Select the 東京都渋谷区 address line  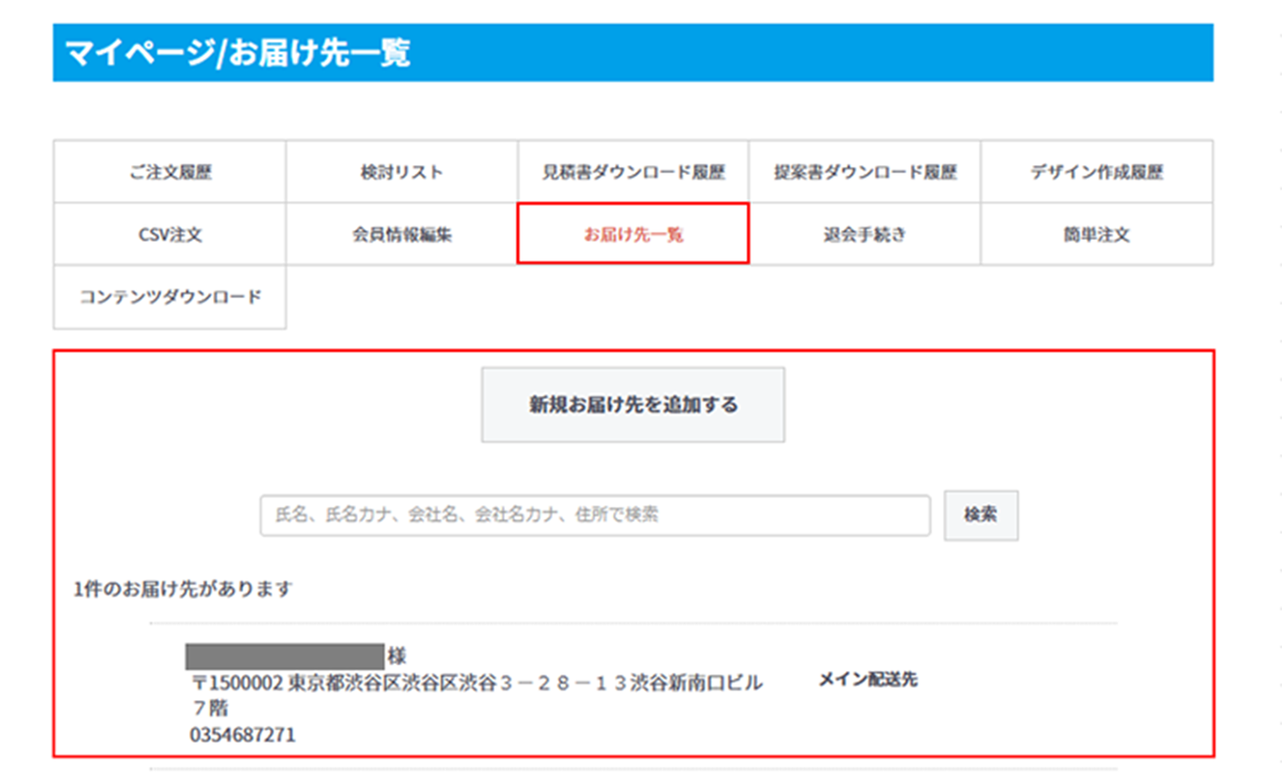pyautogui.click(x=477, y=683)
